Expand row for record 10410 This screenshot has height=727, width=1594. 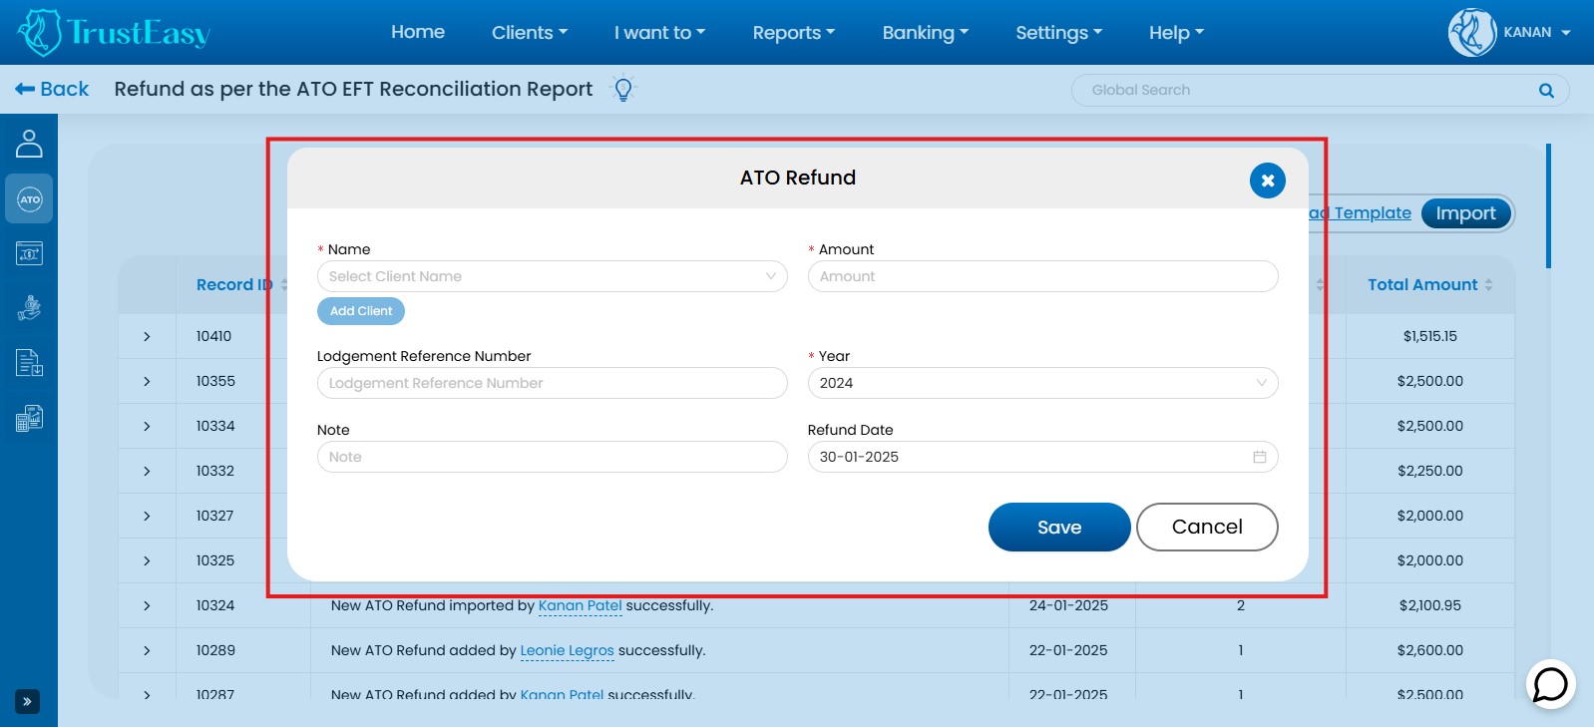point(147,336)
